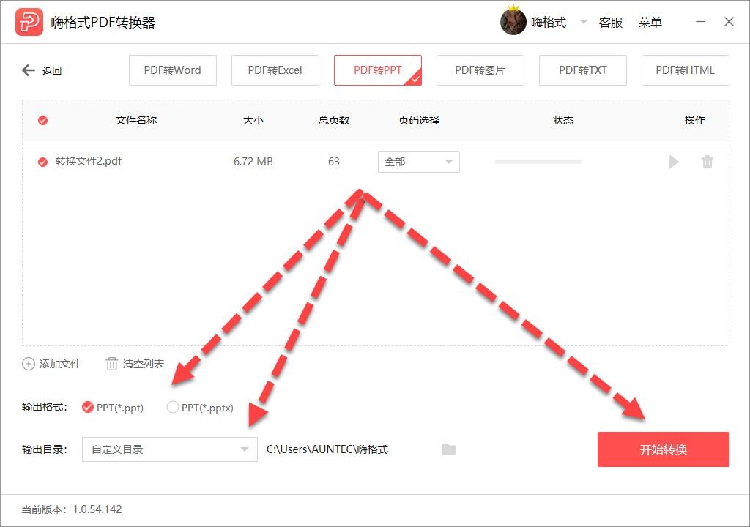Image resolution: width=750 pixels, height=527 pixels.
Task: Click the total pages value 63
Action: point(334,162)
